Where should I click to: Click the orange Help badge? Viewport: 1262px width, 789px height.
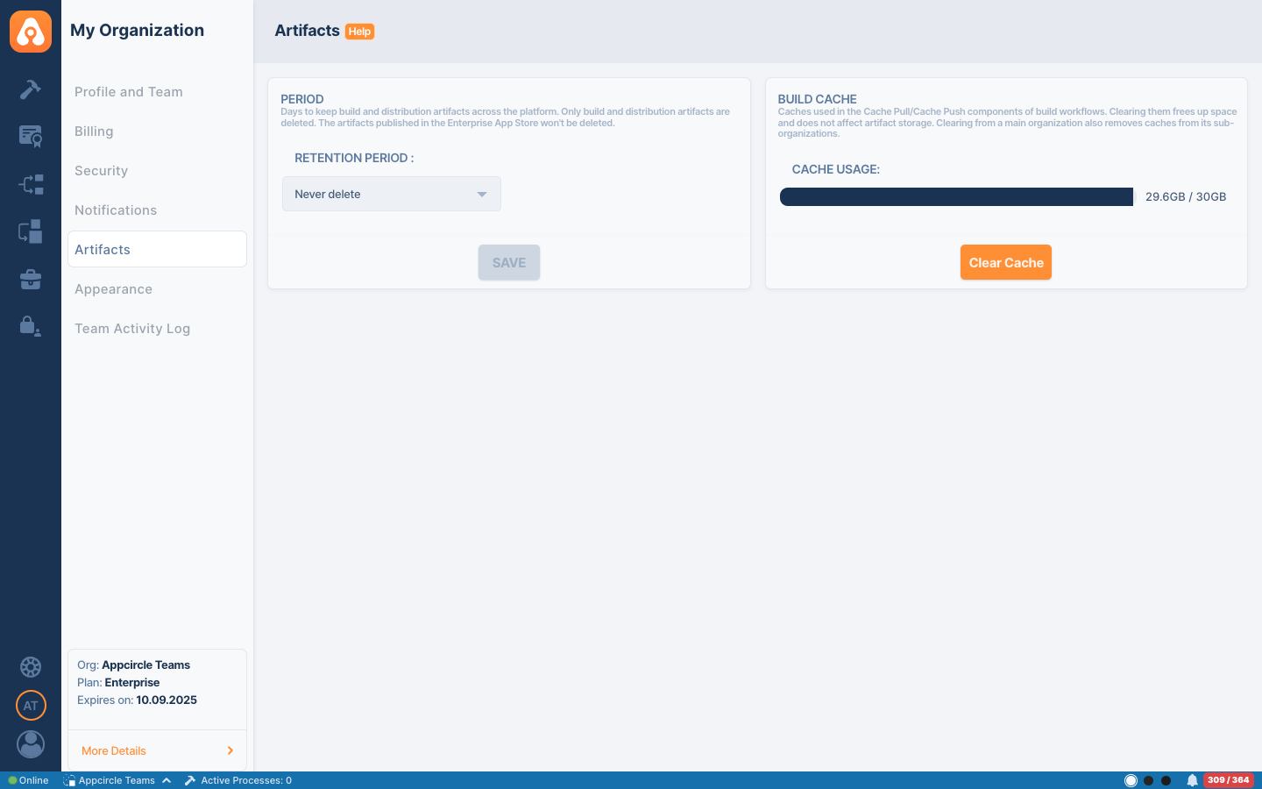(359, 32)
